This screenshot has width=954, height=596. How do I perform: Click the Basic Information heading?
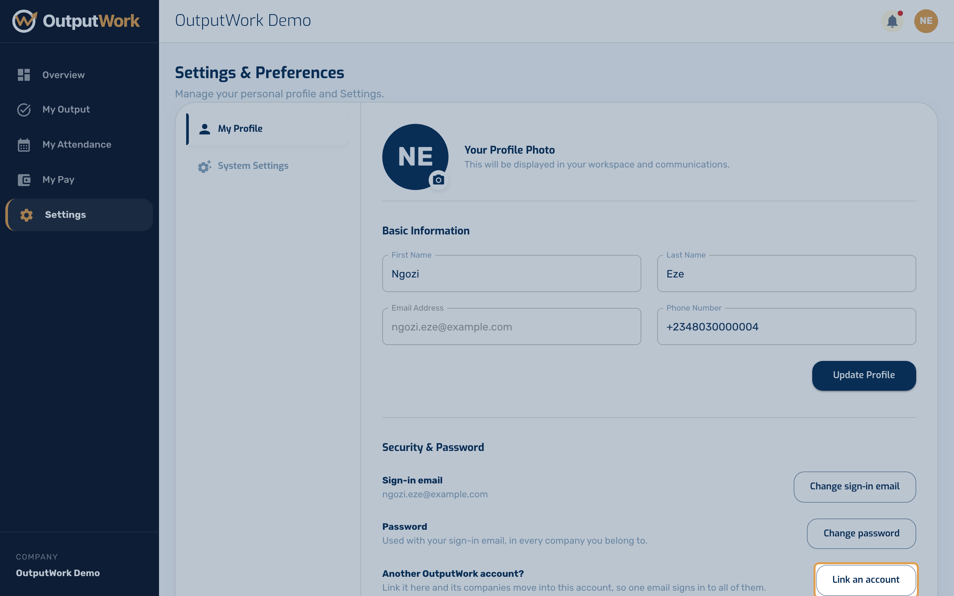(x=426, y=231)
